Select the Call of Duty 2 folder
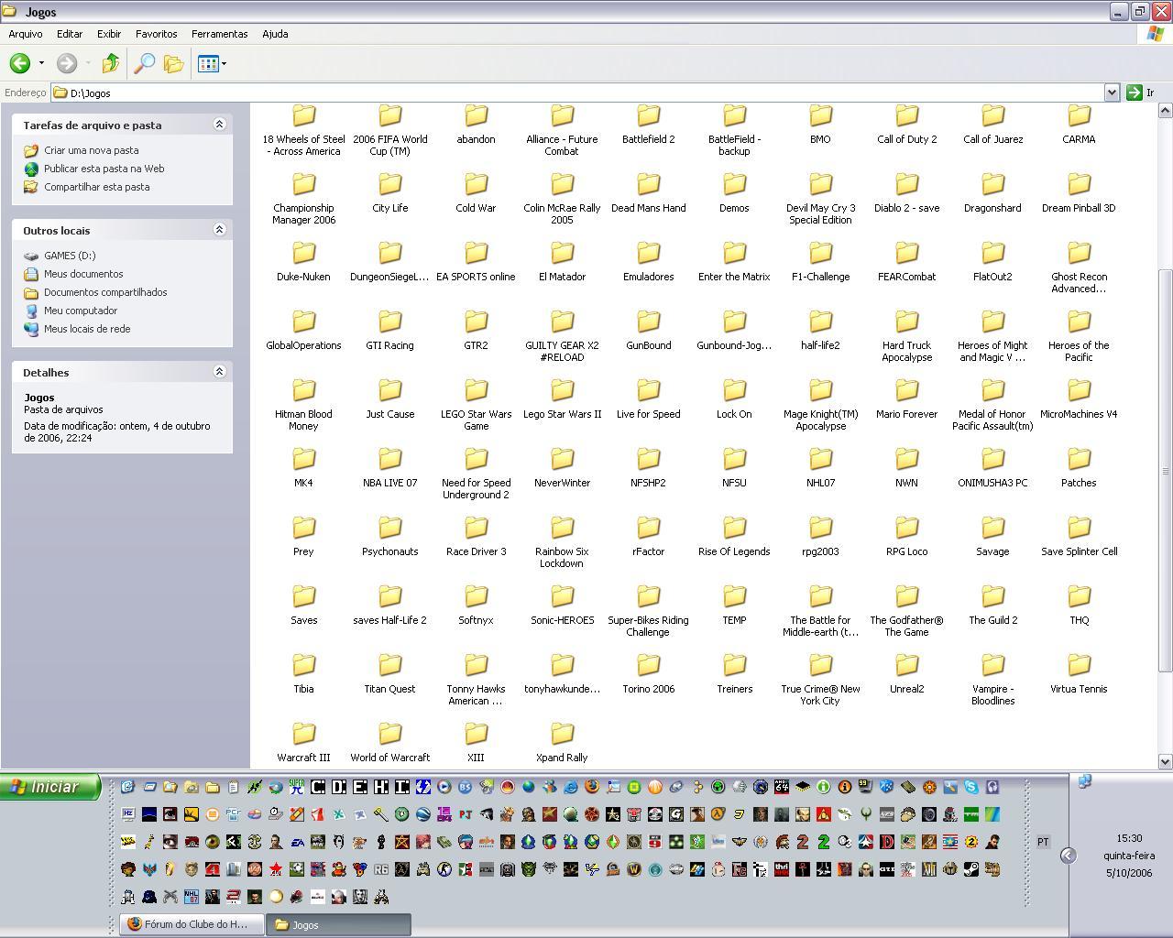This screenshot has width=1173, height=938. (906, 125)
